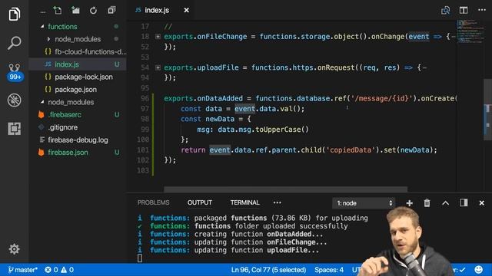Open the Extensions view in activity bar
This screenshot has width=492, height=276.
click(14, 129)
